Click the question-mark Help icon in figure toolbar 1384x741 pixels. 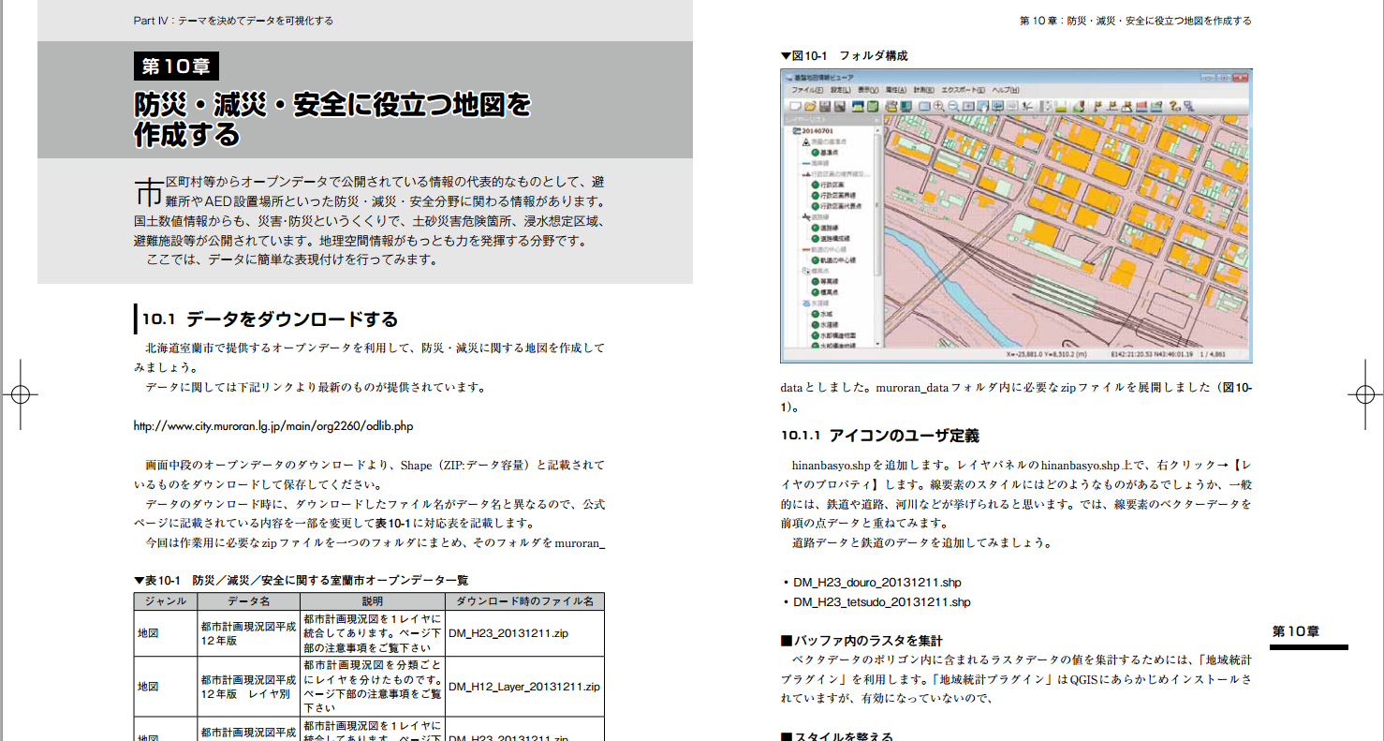pyautogui.click(x=1174, y=106)
